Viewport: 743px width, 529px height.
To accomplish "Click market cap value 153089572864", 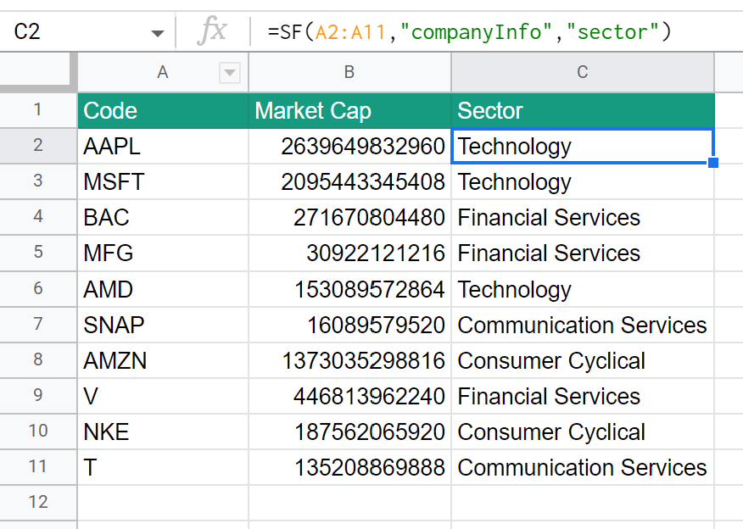I will [349, 289].
